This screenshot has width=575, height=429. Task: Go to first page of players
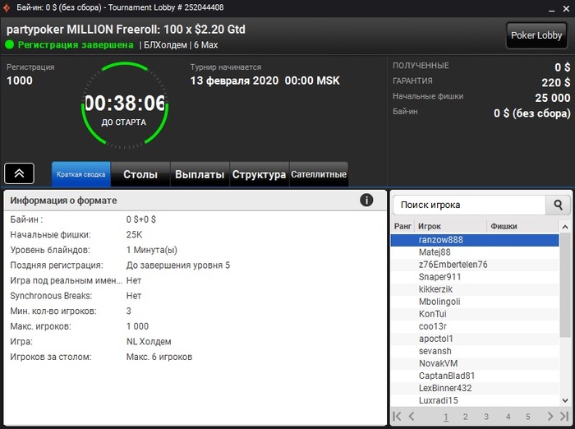pyautogui.click(x=397, y=416)
